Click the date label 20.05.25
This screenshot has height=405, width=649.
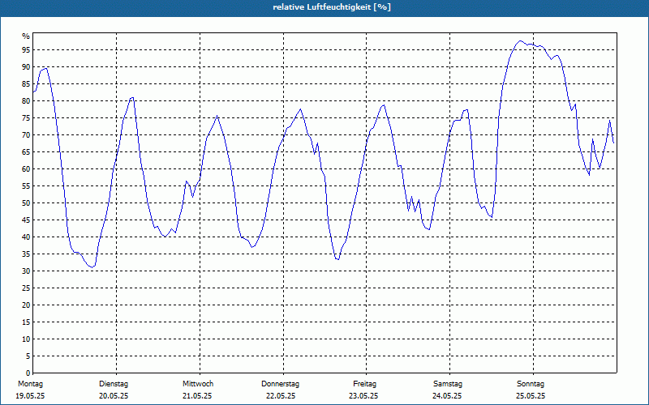click(114, 396)
